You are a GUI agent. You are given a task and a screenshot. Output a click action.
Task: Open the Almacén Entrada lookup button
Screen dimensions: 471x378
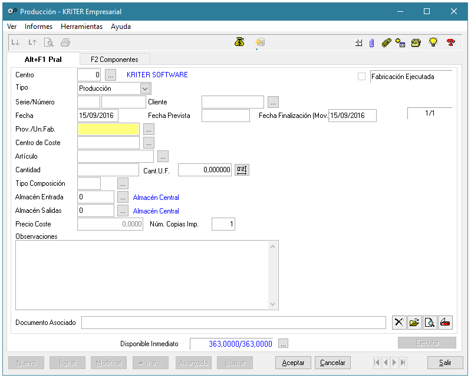123,197
